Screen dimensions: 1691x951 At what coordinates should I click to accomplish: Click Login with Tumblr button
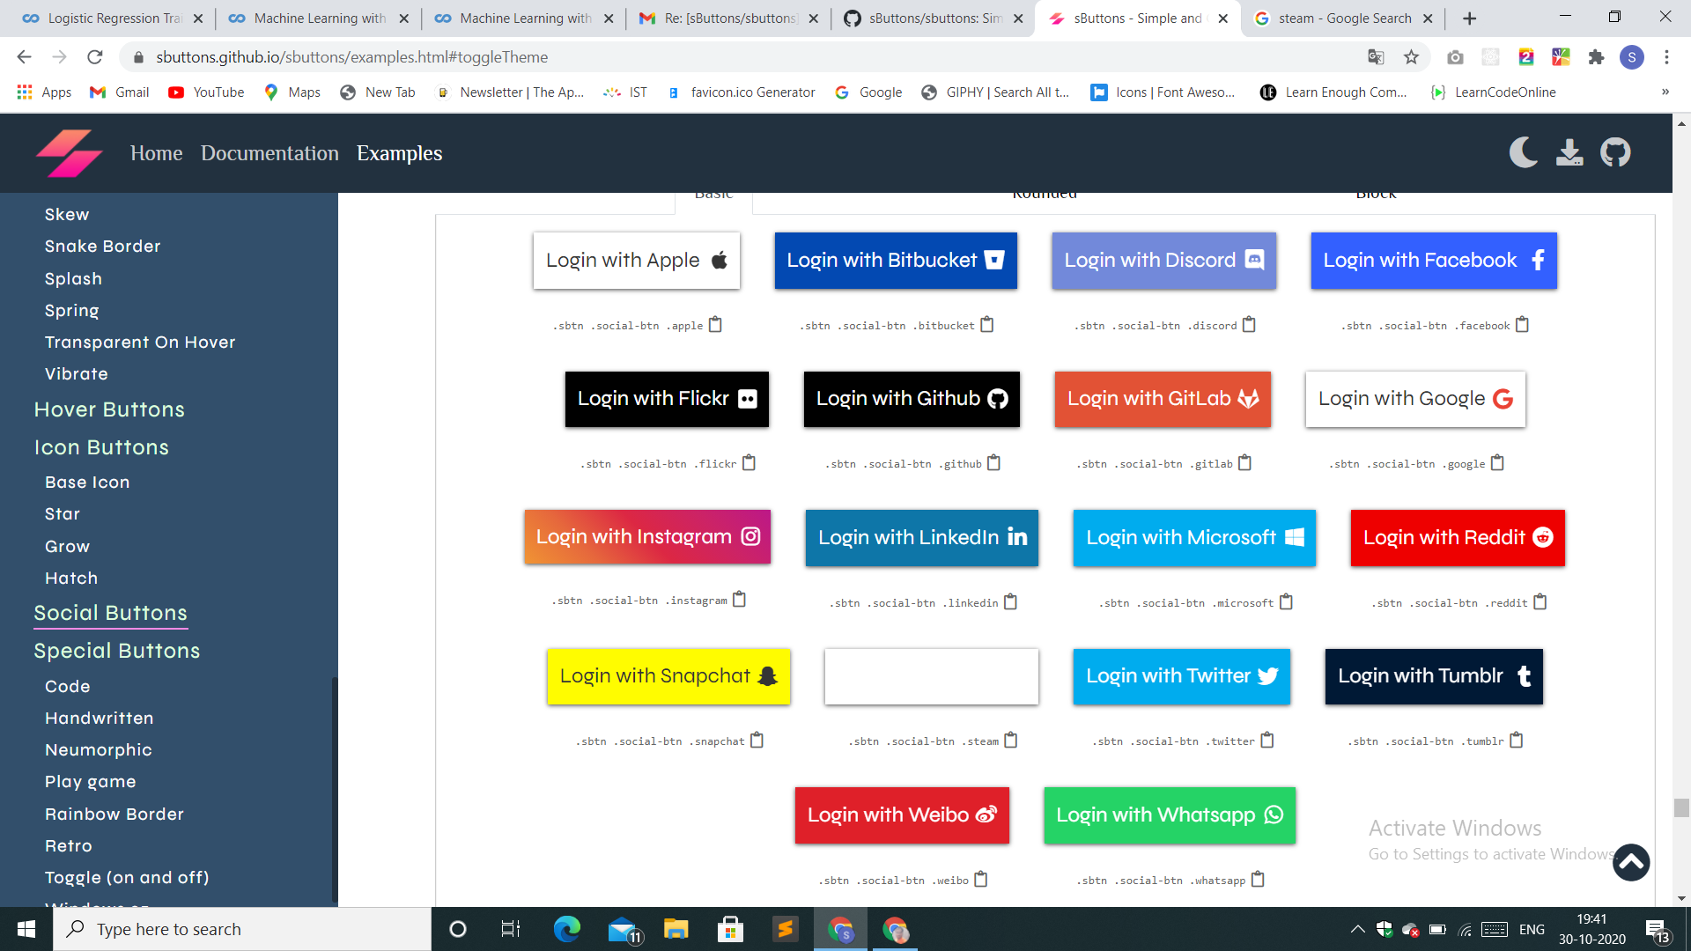coord(1434,676)
